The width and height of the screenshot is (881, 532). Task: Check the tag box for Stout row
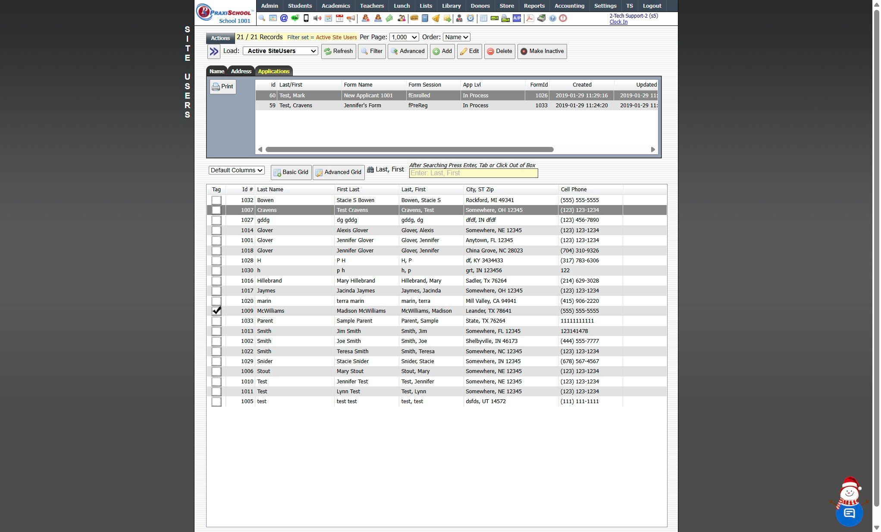pyautogui.click(x=216, y=371)
